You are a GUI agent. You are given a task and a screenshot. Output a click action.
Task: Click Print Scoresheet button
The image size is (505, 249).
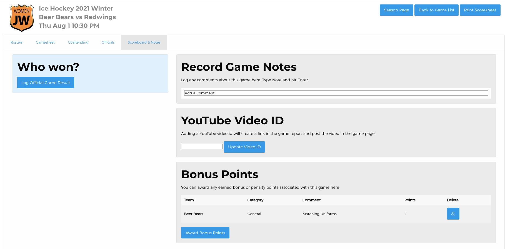pos(480,10)
